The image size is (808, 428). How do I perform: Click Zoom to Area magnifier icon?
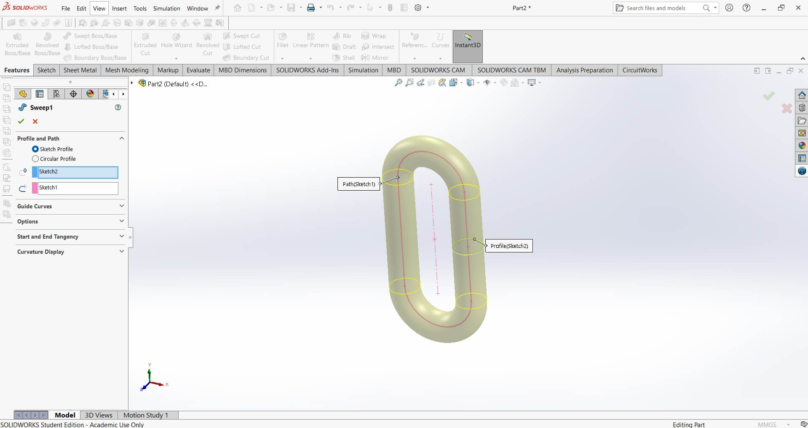409,83
